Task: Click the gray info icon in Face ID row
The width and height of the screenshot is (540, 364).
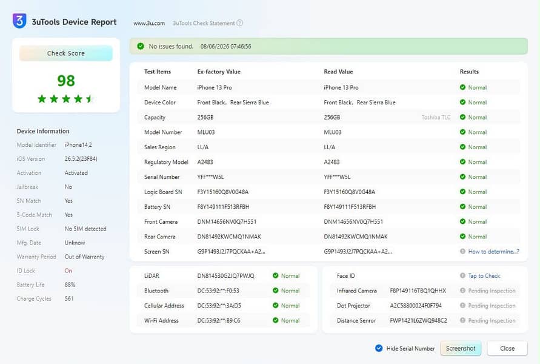Action: 462,275
